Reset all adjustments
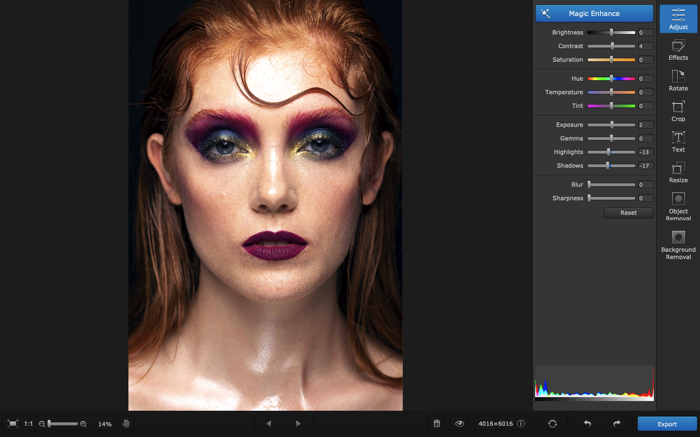 coord(628,213)
